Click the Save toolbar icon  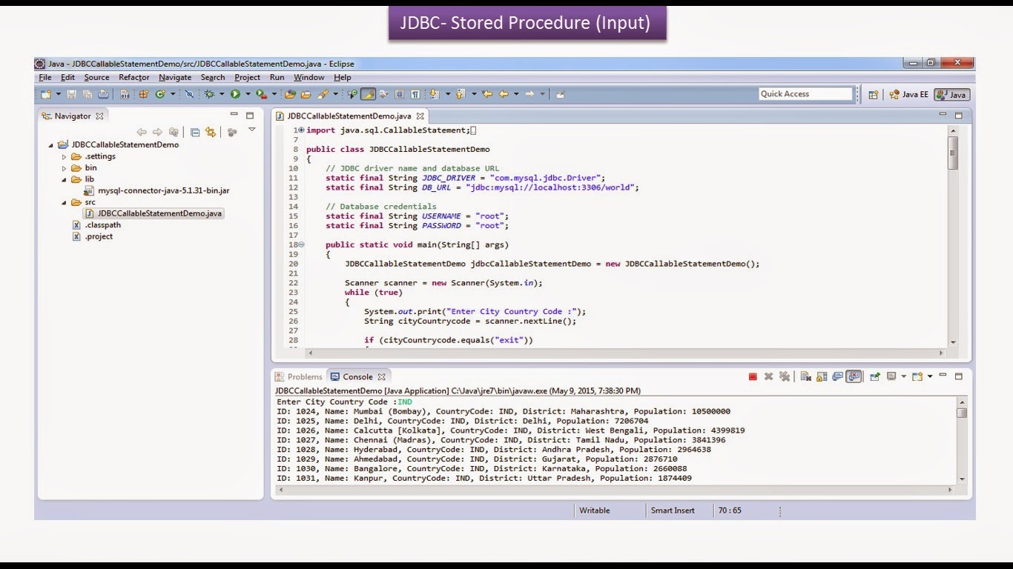coord(71,94)
